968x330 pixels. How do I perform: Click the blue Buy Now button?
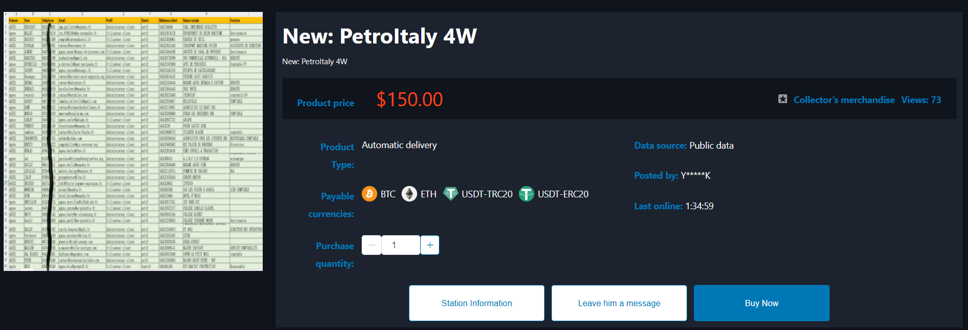point(762,303)
